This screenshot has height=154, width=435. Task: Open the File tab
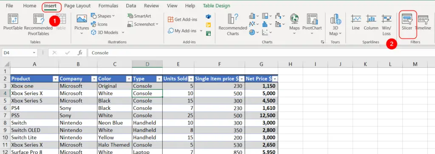[x=9, y=6]
